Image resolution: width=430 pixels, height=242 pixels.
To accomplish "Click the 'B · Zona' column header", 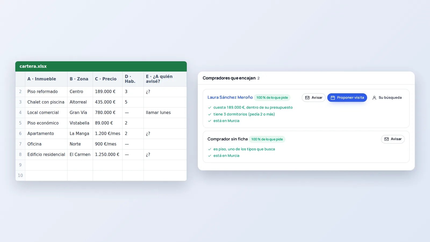I will click(80, 79).
